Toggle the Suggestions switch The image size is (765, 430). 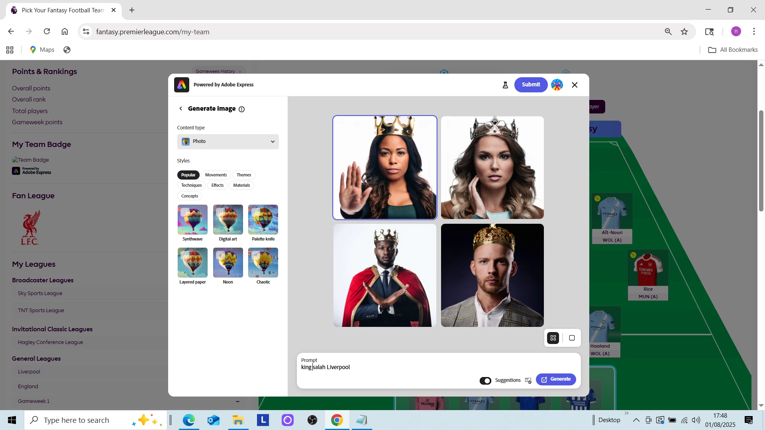(485, 381)
